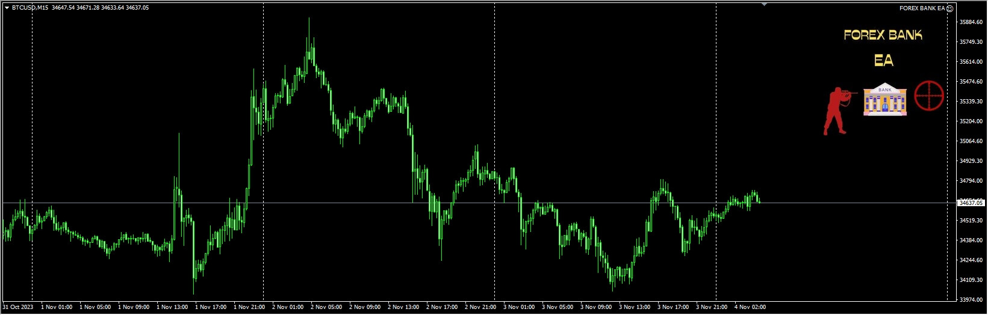Click the 35749.30 price axis label
988x315 pixels.
(x=971, y=42)
